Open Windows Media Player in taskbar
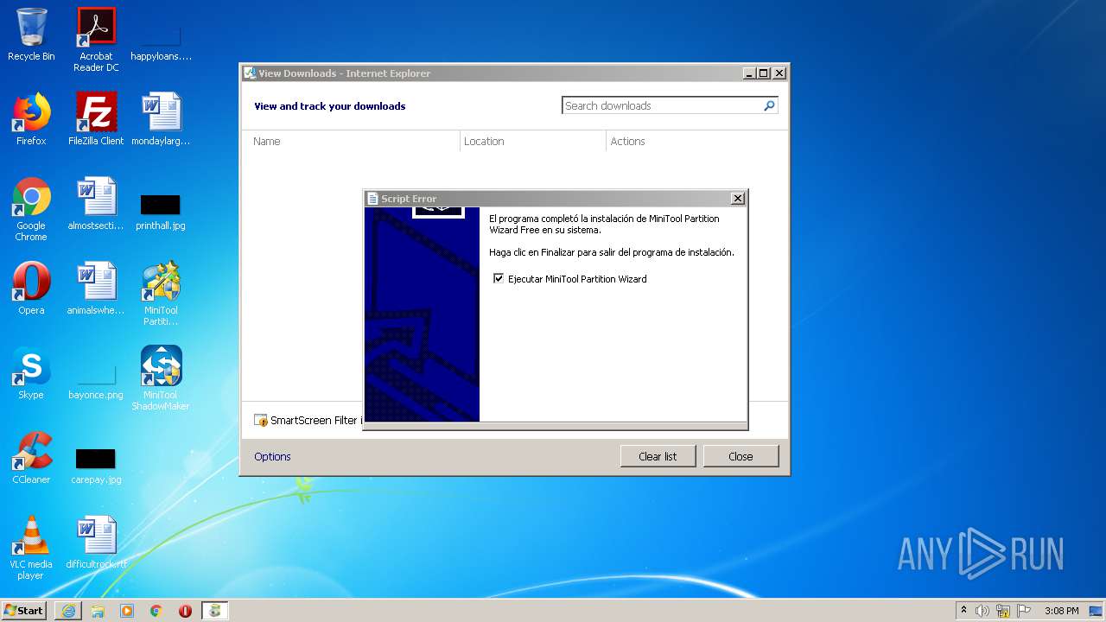The image size is (1106, 622). (127, 611)
